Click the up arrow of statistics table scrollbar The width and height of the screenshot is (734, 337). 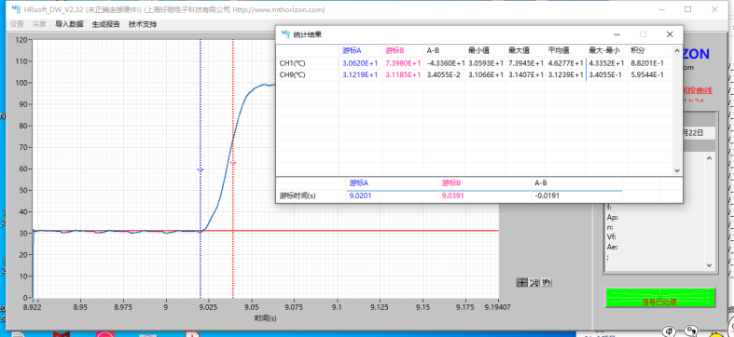coord(677,50)
